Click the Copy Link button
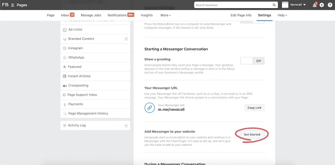 tap(254, 108)
